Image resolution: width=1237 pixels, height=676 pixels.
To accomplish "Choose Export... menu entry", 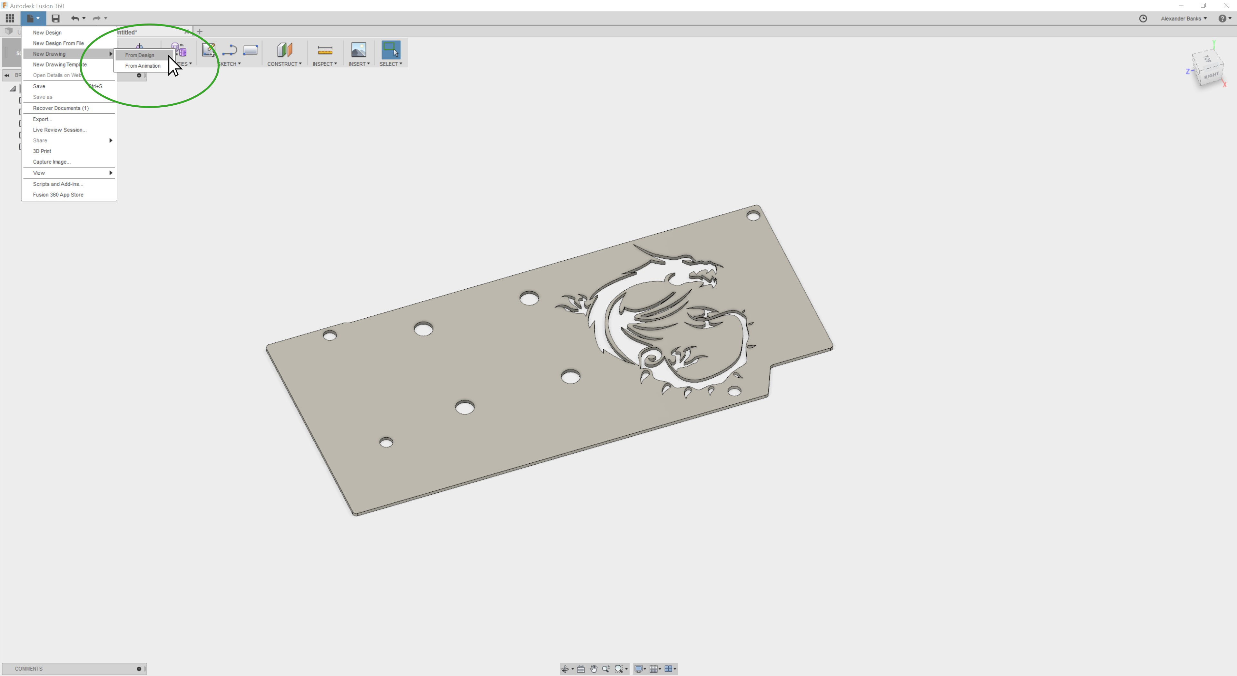I will pos(69,119).
